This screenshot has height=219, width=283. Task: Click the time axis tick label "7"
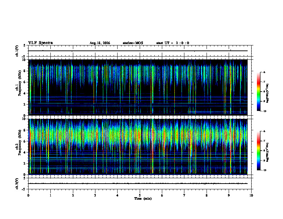point(184,195)
